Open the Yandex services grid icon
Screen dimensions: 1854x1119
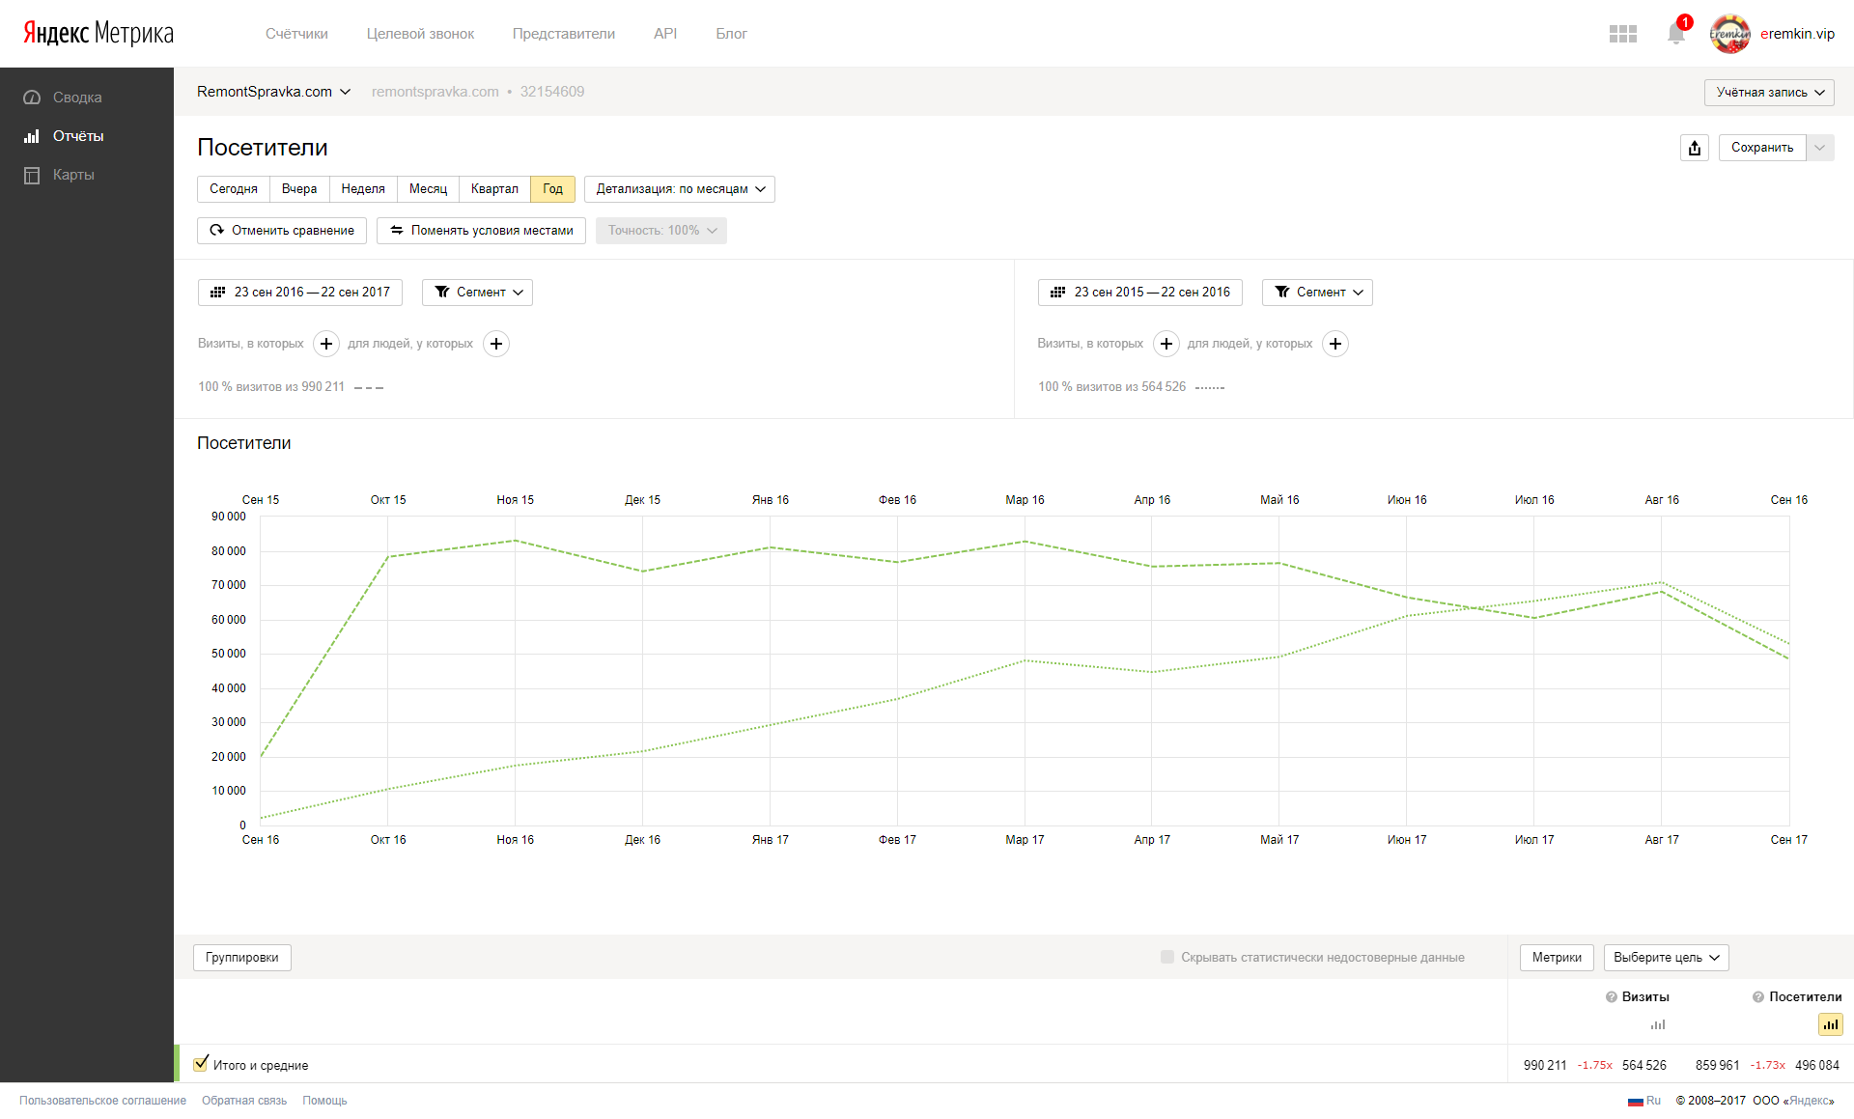pyautogui.click(x=1622, y=34)
